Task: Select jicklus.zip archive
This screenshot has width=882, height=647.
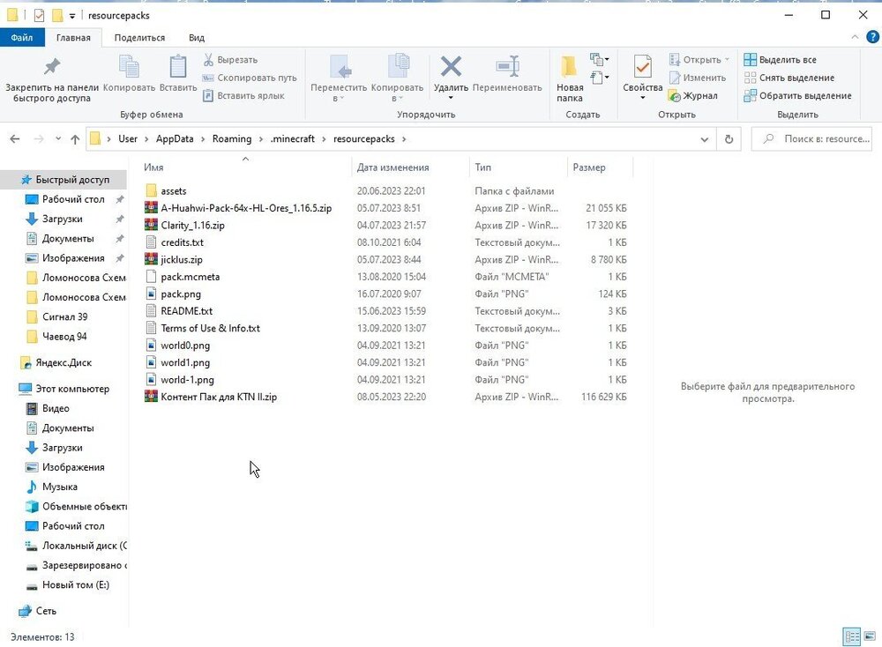Action: (x=181, y=260)
